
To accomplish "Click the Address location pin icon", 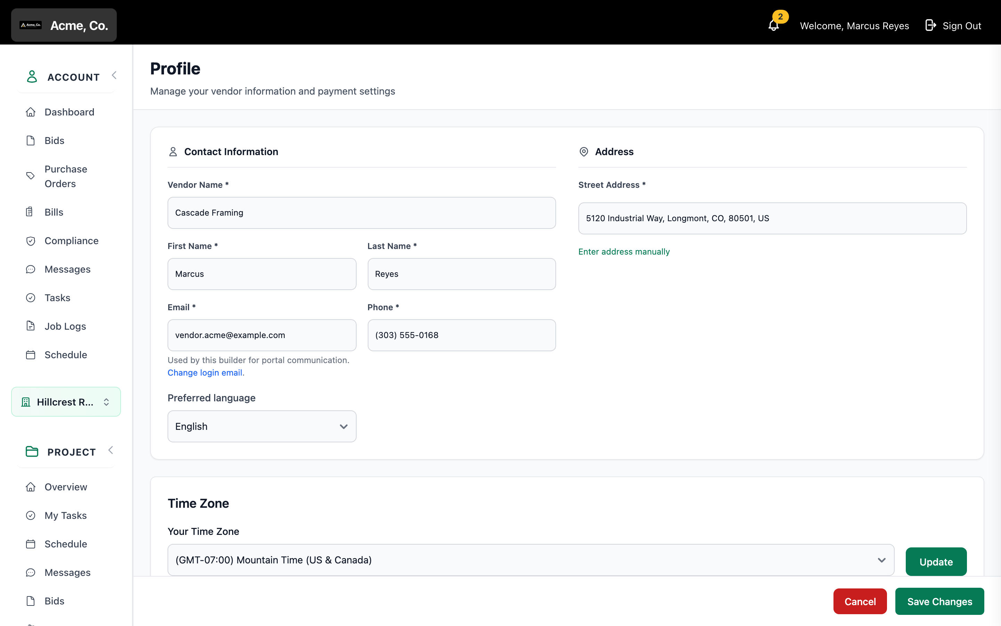I will 584,152.
